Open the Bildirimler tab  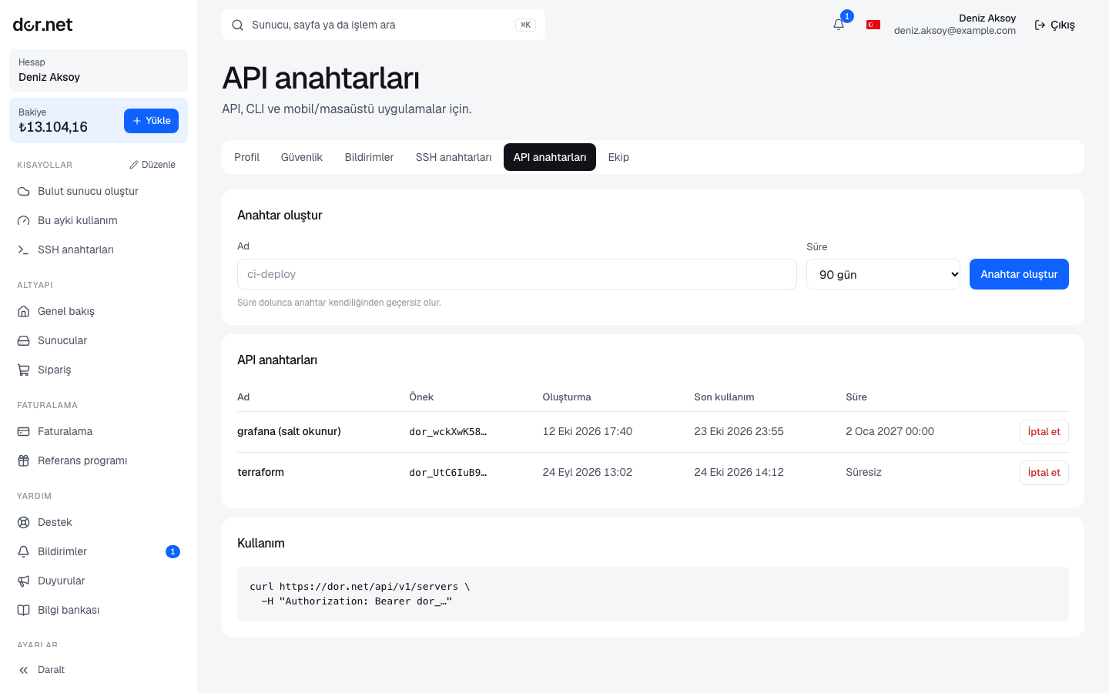[x=369, y=157]
